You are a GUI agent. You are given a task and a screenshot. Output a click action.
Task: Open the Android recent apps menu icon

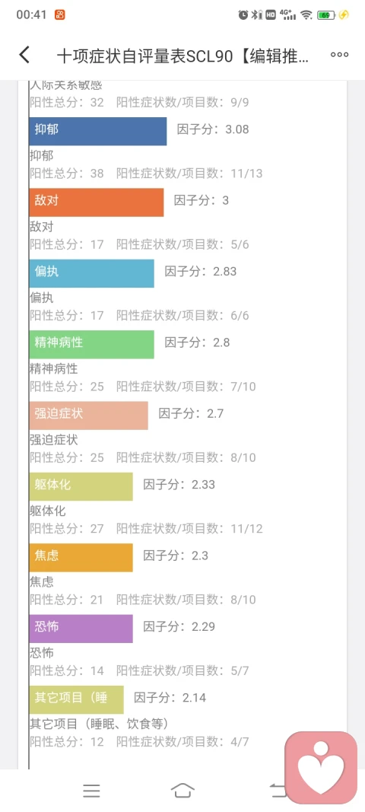(x=92, y=790)
